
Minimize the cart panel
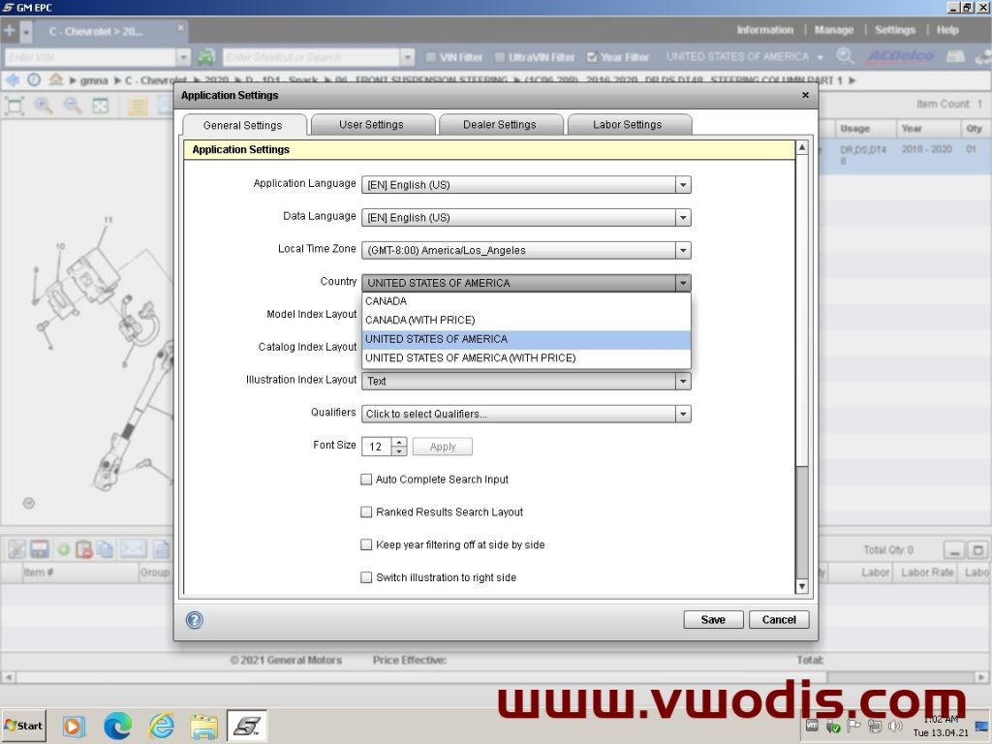click(954, 550)
